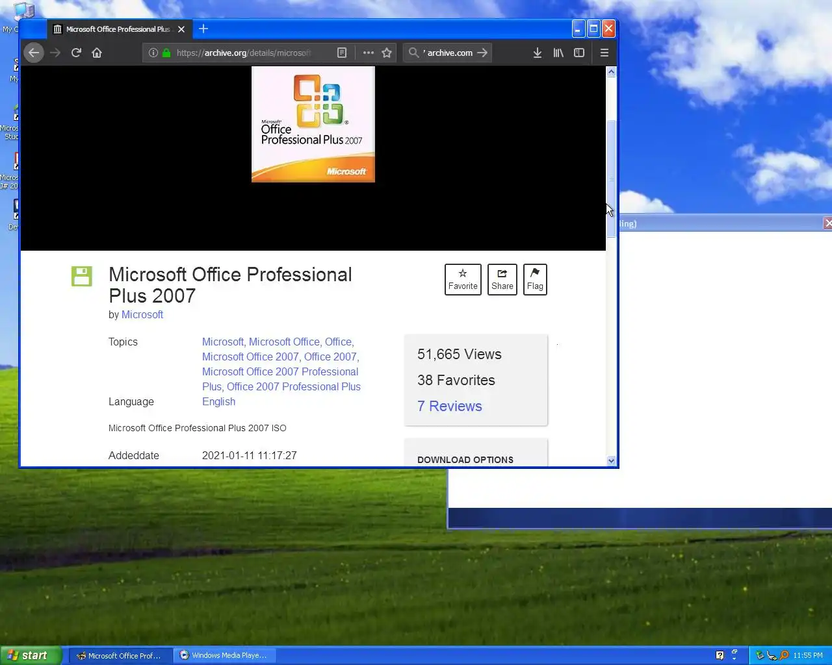Screen dimensions: 832x665
Task: Switch to Windows Media Player taskbar button
Action: point(225,655)
